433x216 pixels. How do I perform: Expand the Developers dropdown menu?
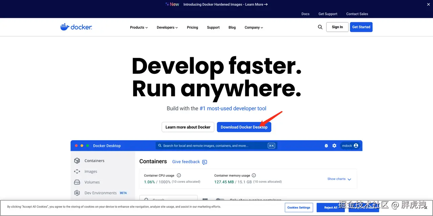pyautogui.click(x=167, y=27)
